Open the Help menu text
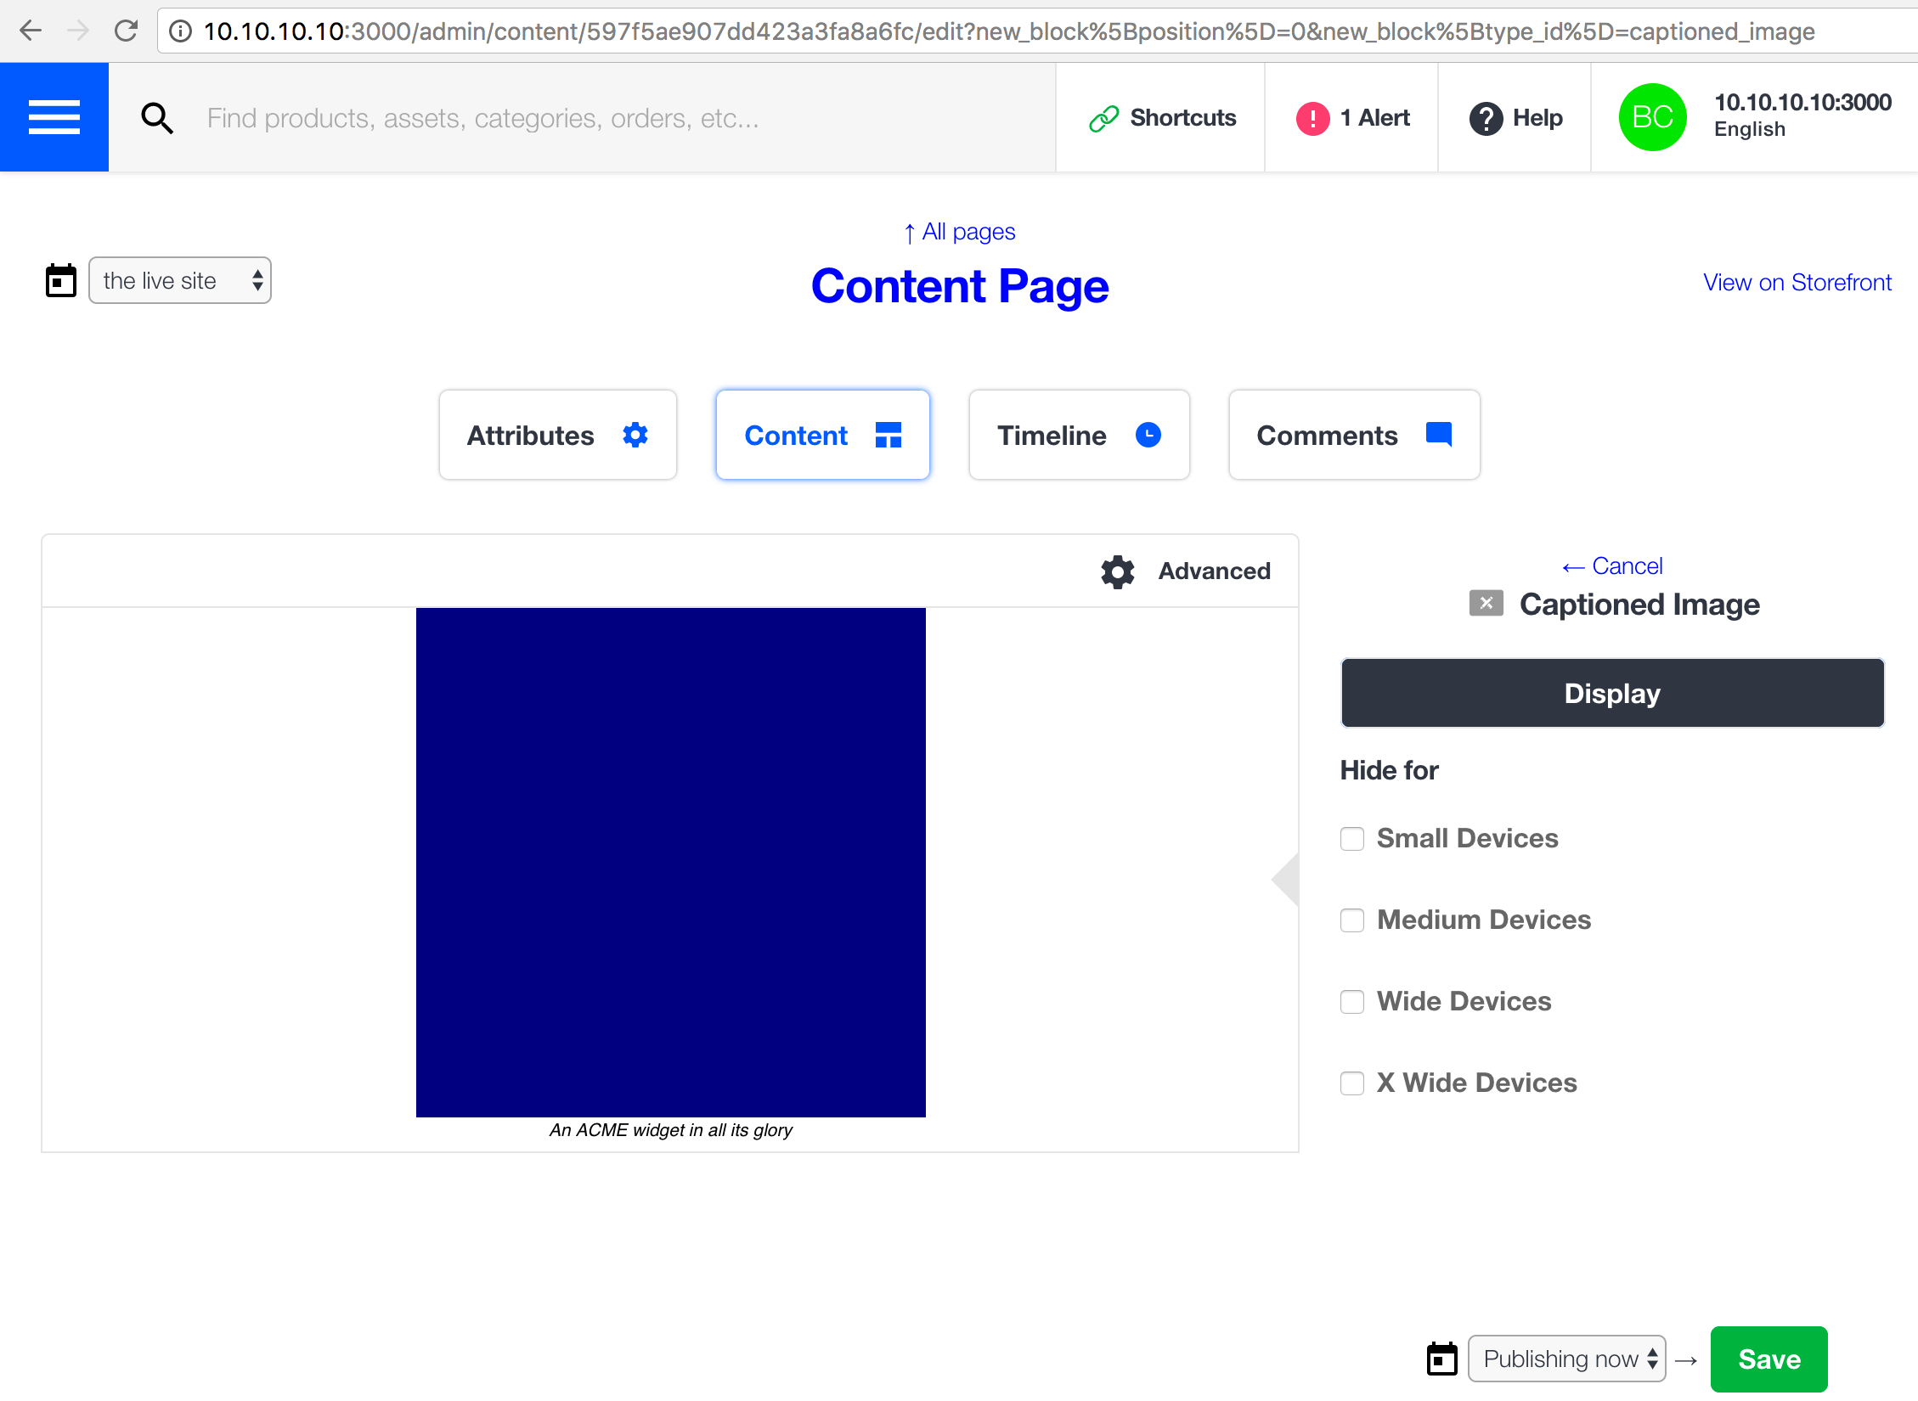This screenshot has height=1401, width=1918. pyautogui.click(x=1537, y=118)
